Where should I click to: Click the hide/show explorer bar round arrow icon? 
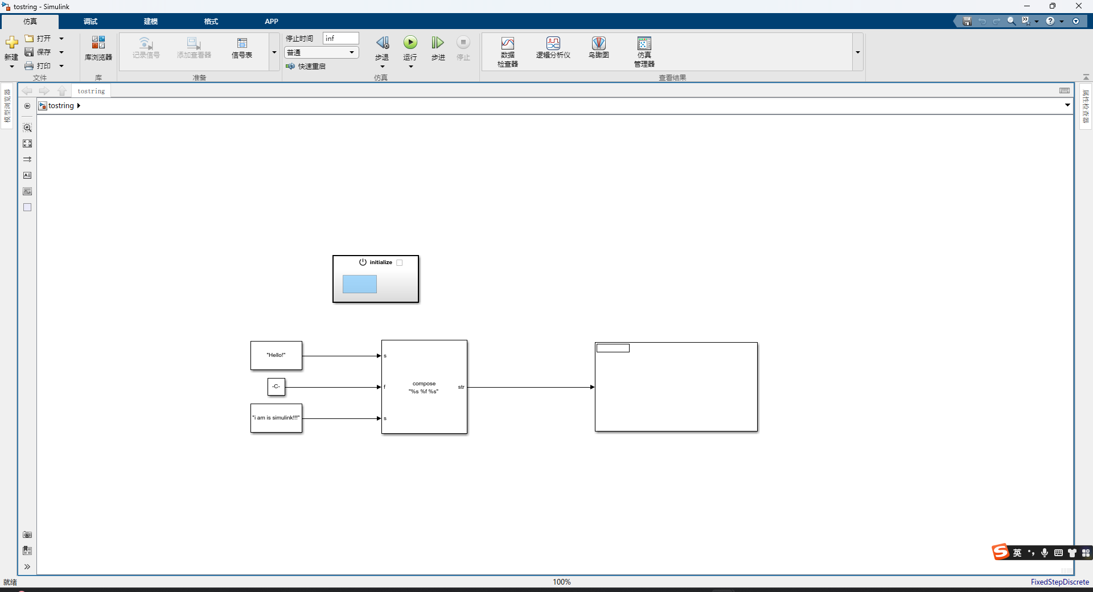point(27,106)
